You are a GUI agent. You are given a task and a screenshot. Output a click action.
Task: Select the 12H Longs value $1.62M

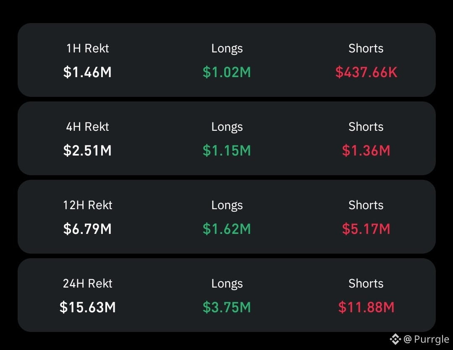click(227, 229)
